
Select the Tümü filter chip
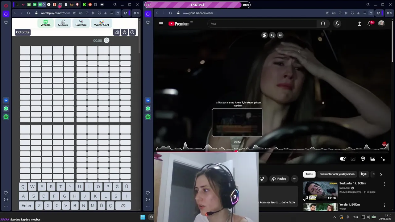click(x=309, y=174)
